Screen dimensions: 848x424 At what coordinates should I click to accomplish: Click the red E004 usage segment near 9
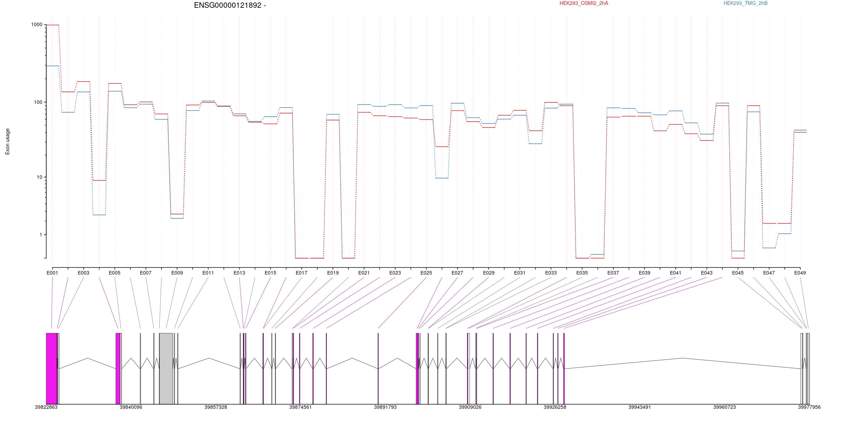tap(99, 181)
